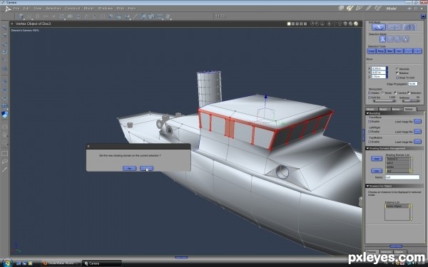
Task: Click the plus selection grow button
Action: click(417, 51)
